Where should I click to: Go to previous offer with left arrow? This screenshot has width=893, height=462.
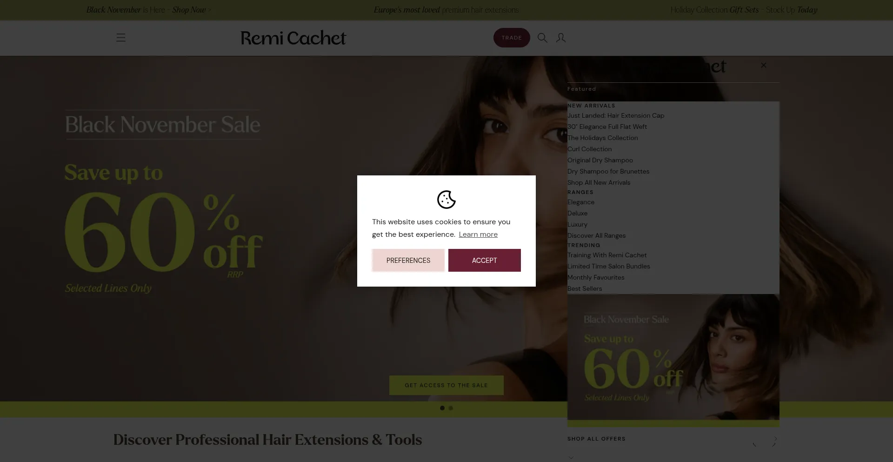(x=754, y=445)
